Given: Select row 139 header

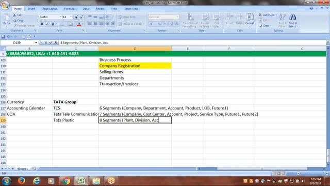Looking at the screenshot, I should point(3,120).
